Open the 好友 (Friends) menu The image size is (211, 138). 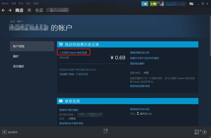[x=21, y=3]
